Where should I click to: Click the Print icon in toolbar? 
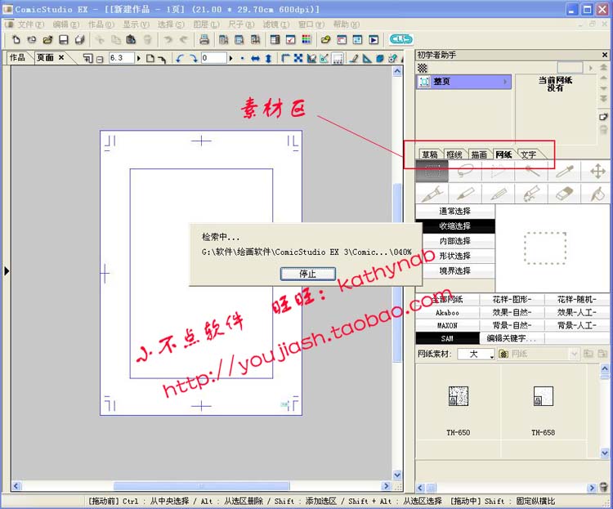[x=204, y=39]
